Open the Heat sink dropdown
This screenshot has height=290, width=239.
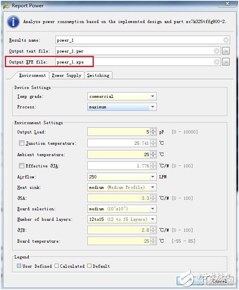click(122, 187)
